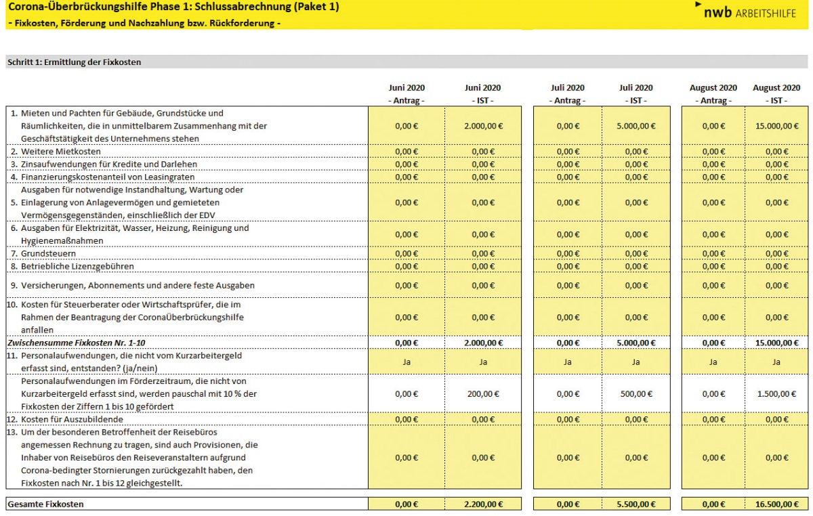This screenshot has width=813, height=516.
Task: Click the Kosten für Auszubildende cell for Juli 2020 Antrag
Action: [x=568, y=420]
